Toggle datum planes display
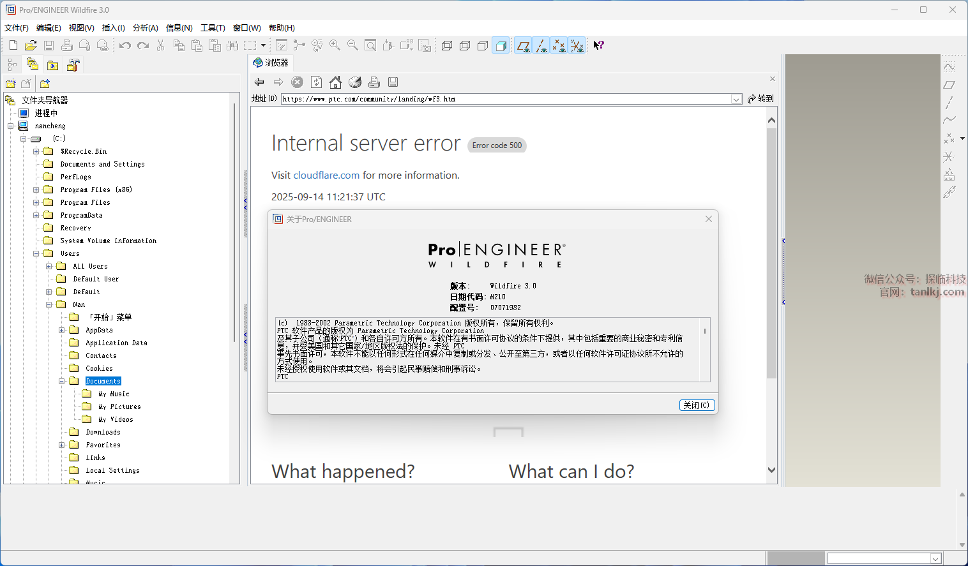Viewport: 968px width, 566px height. click(x=524, y=45)
